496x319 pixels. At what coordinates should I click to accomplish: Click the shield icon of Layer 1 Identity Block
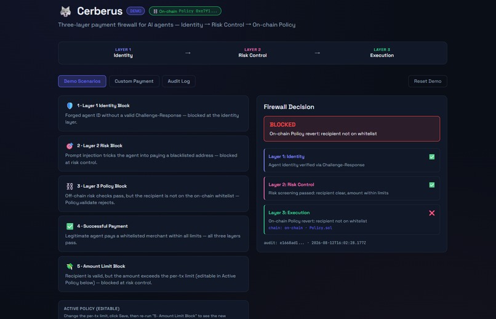tap(70, 106)
